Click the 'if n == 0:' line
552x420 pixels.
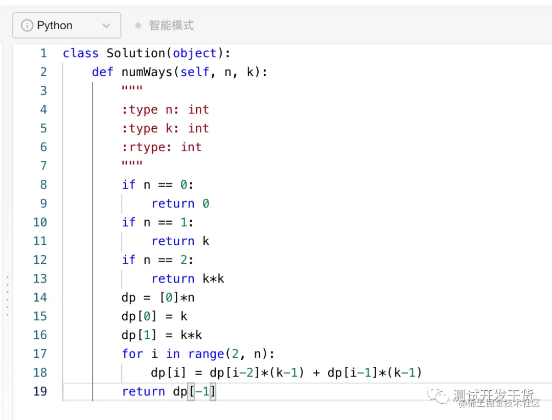click(x=157, y=184)
